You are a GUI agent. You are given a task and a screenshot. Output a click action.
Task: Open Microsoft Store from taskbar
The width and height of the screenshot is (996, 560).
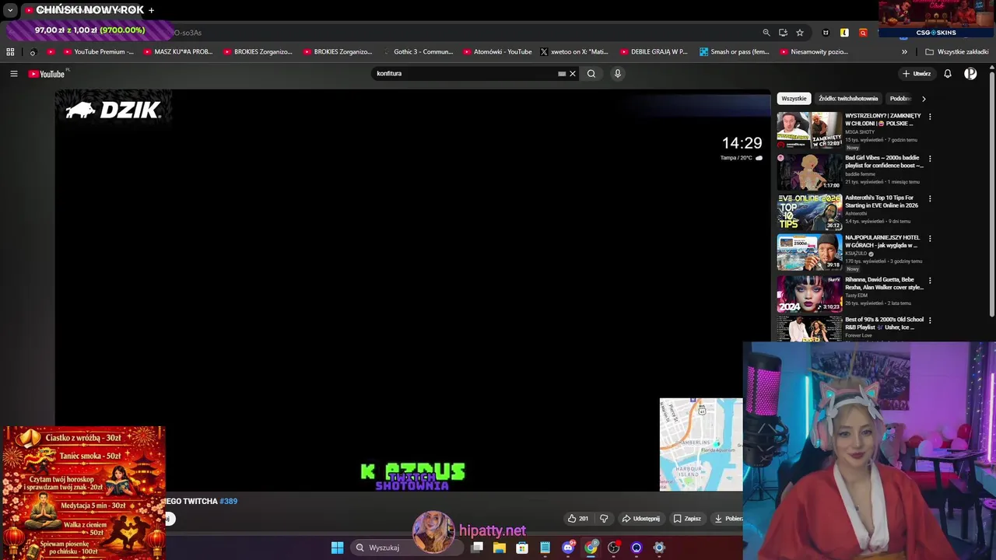(x=522, y=548)
